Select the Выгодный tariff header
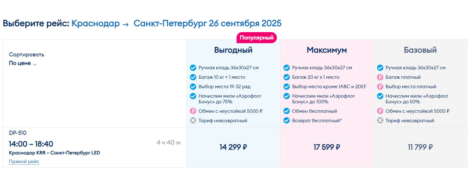 tap(233, 50)
